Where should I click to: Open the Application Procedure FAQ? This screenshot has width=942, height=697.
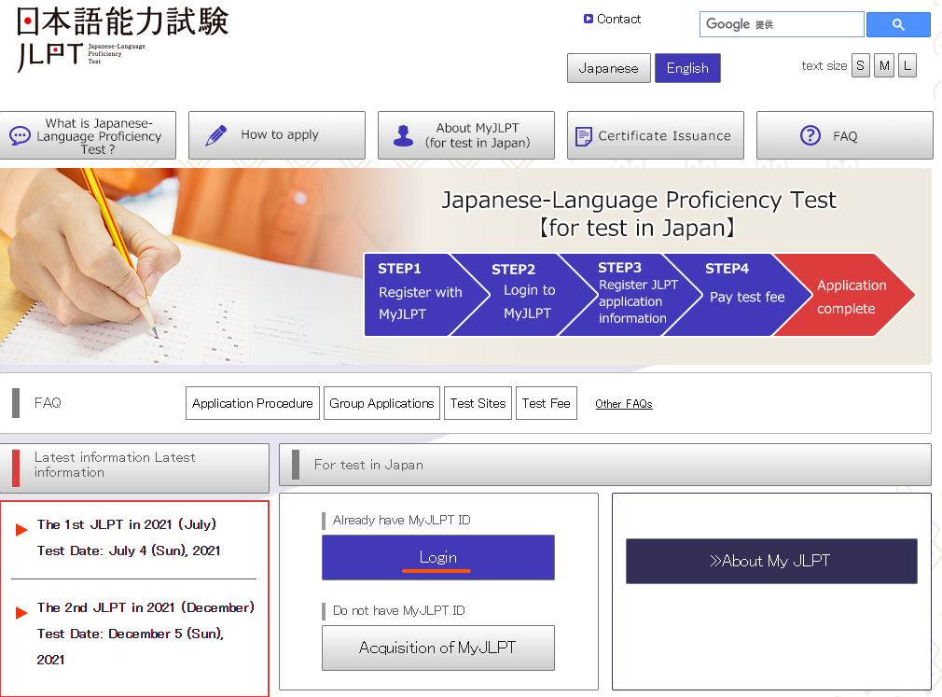pyautogui.click(x=253, y=403)
